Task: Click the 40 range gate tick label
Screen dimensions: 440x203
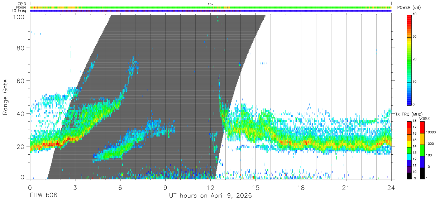Action: (x=21, y=113)
